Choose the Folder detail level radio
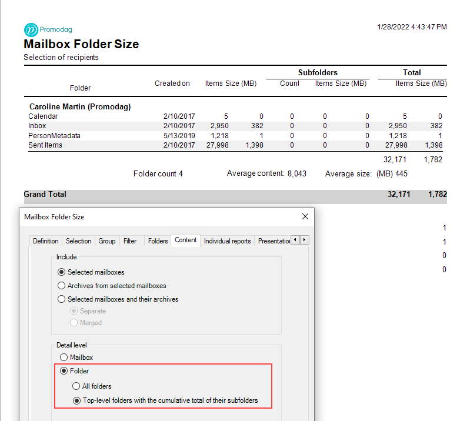Viewport: 467px width, 421px height. (x=64, y=371)
